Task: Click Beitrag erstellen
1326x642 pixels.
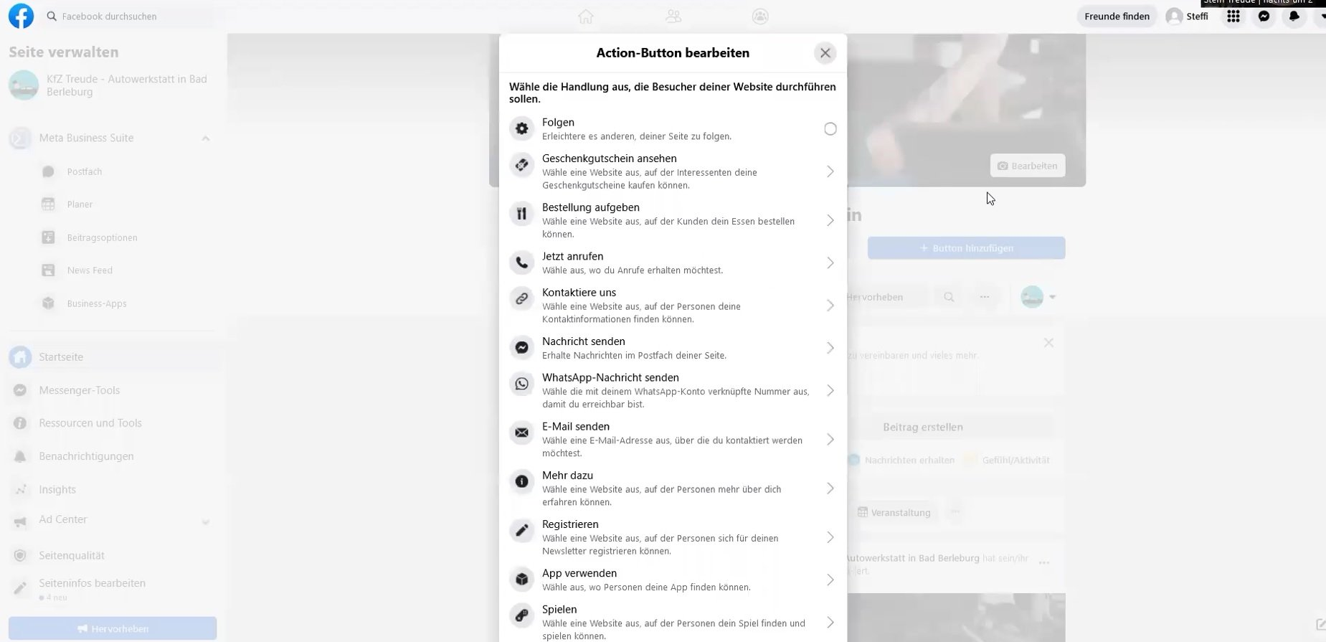Action: coord(922,428)
